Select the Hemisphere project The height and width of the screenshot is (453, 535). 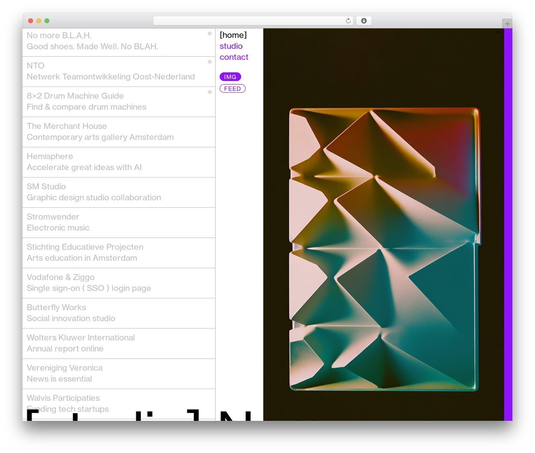point(119,162)
